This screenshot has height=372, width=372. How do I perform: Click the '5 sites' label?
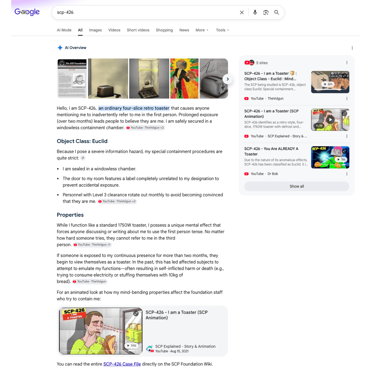click(x=262, y=63)
